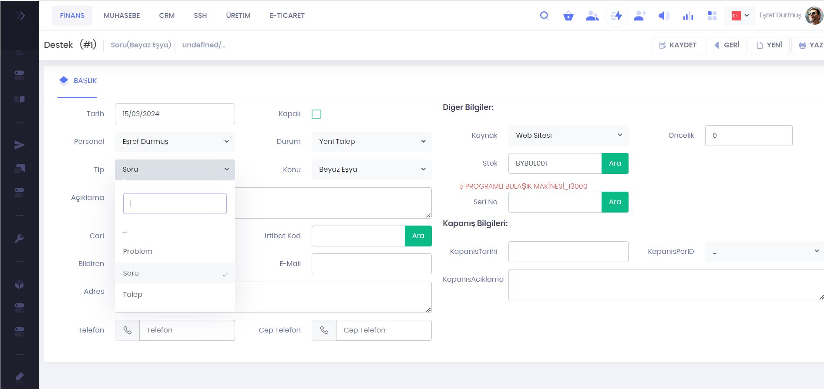Open the bar chart reports icon
The image size is (824, 389).
688,16
